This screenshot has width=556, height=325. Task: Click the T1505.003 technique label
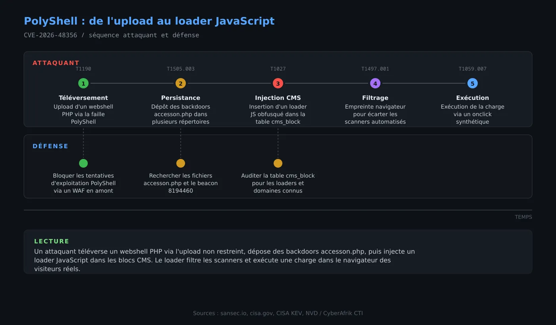click(181, 69)
